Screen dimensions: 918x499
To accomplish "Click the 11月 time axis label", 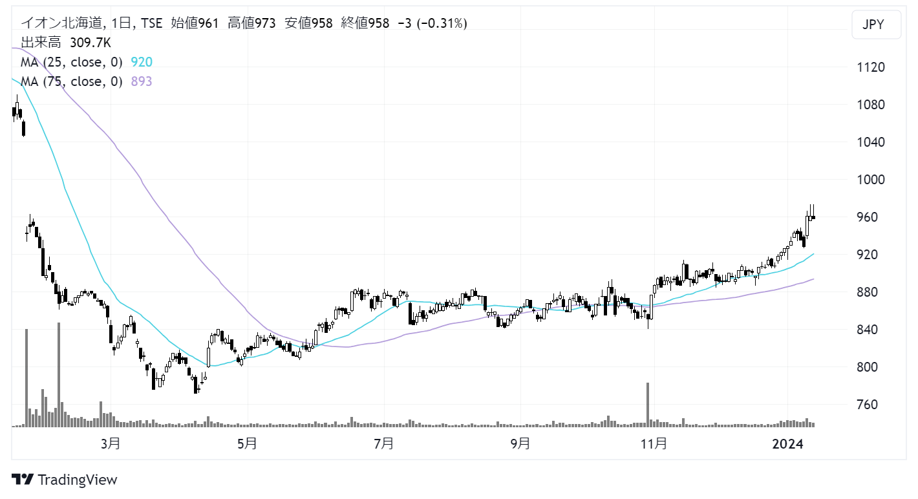I will pos(654,444).
